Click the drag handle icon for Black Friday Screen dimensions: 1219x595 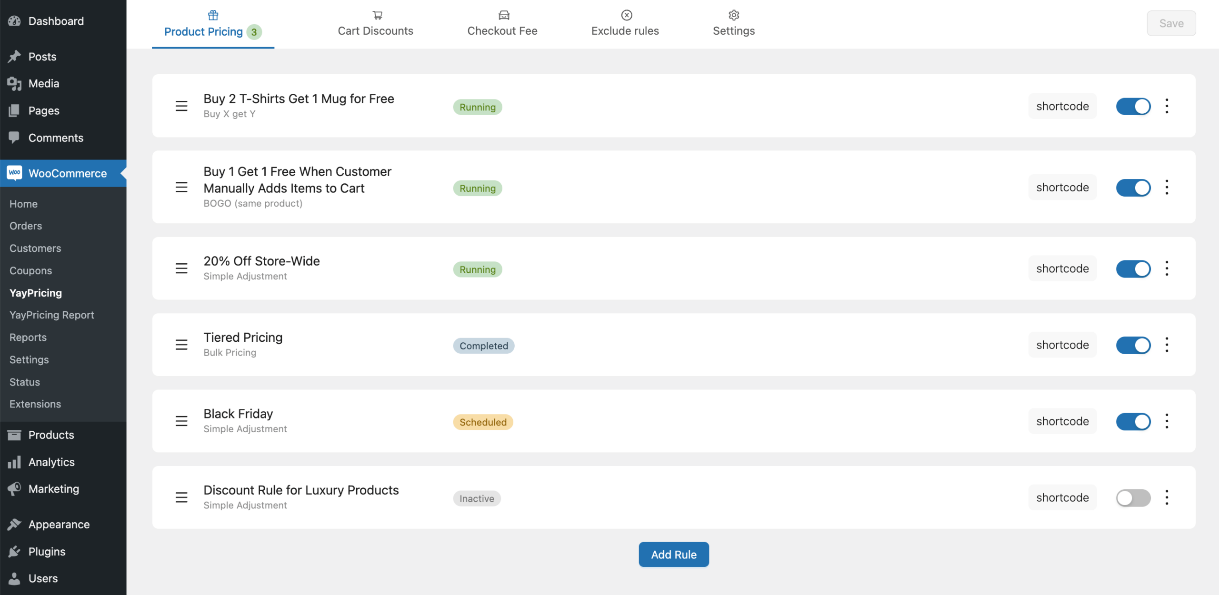[x=181, y=421]
